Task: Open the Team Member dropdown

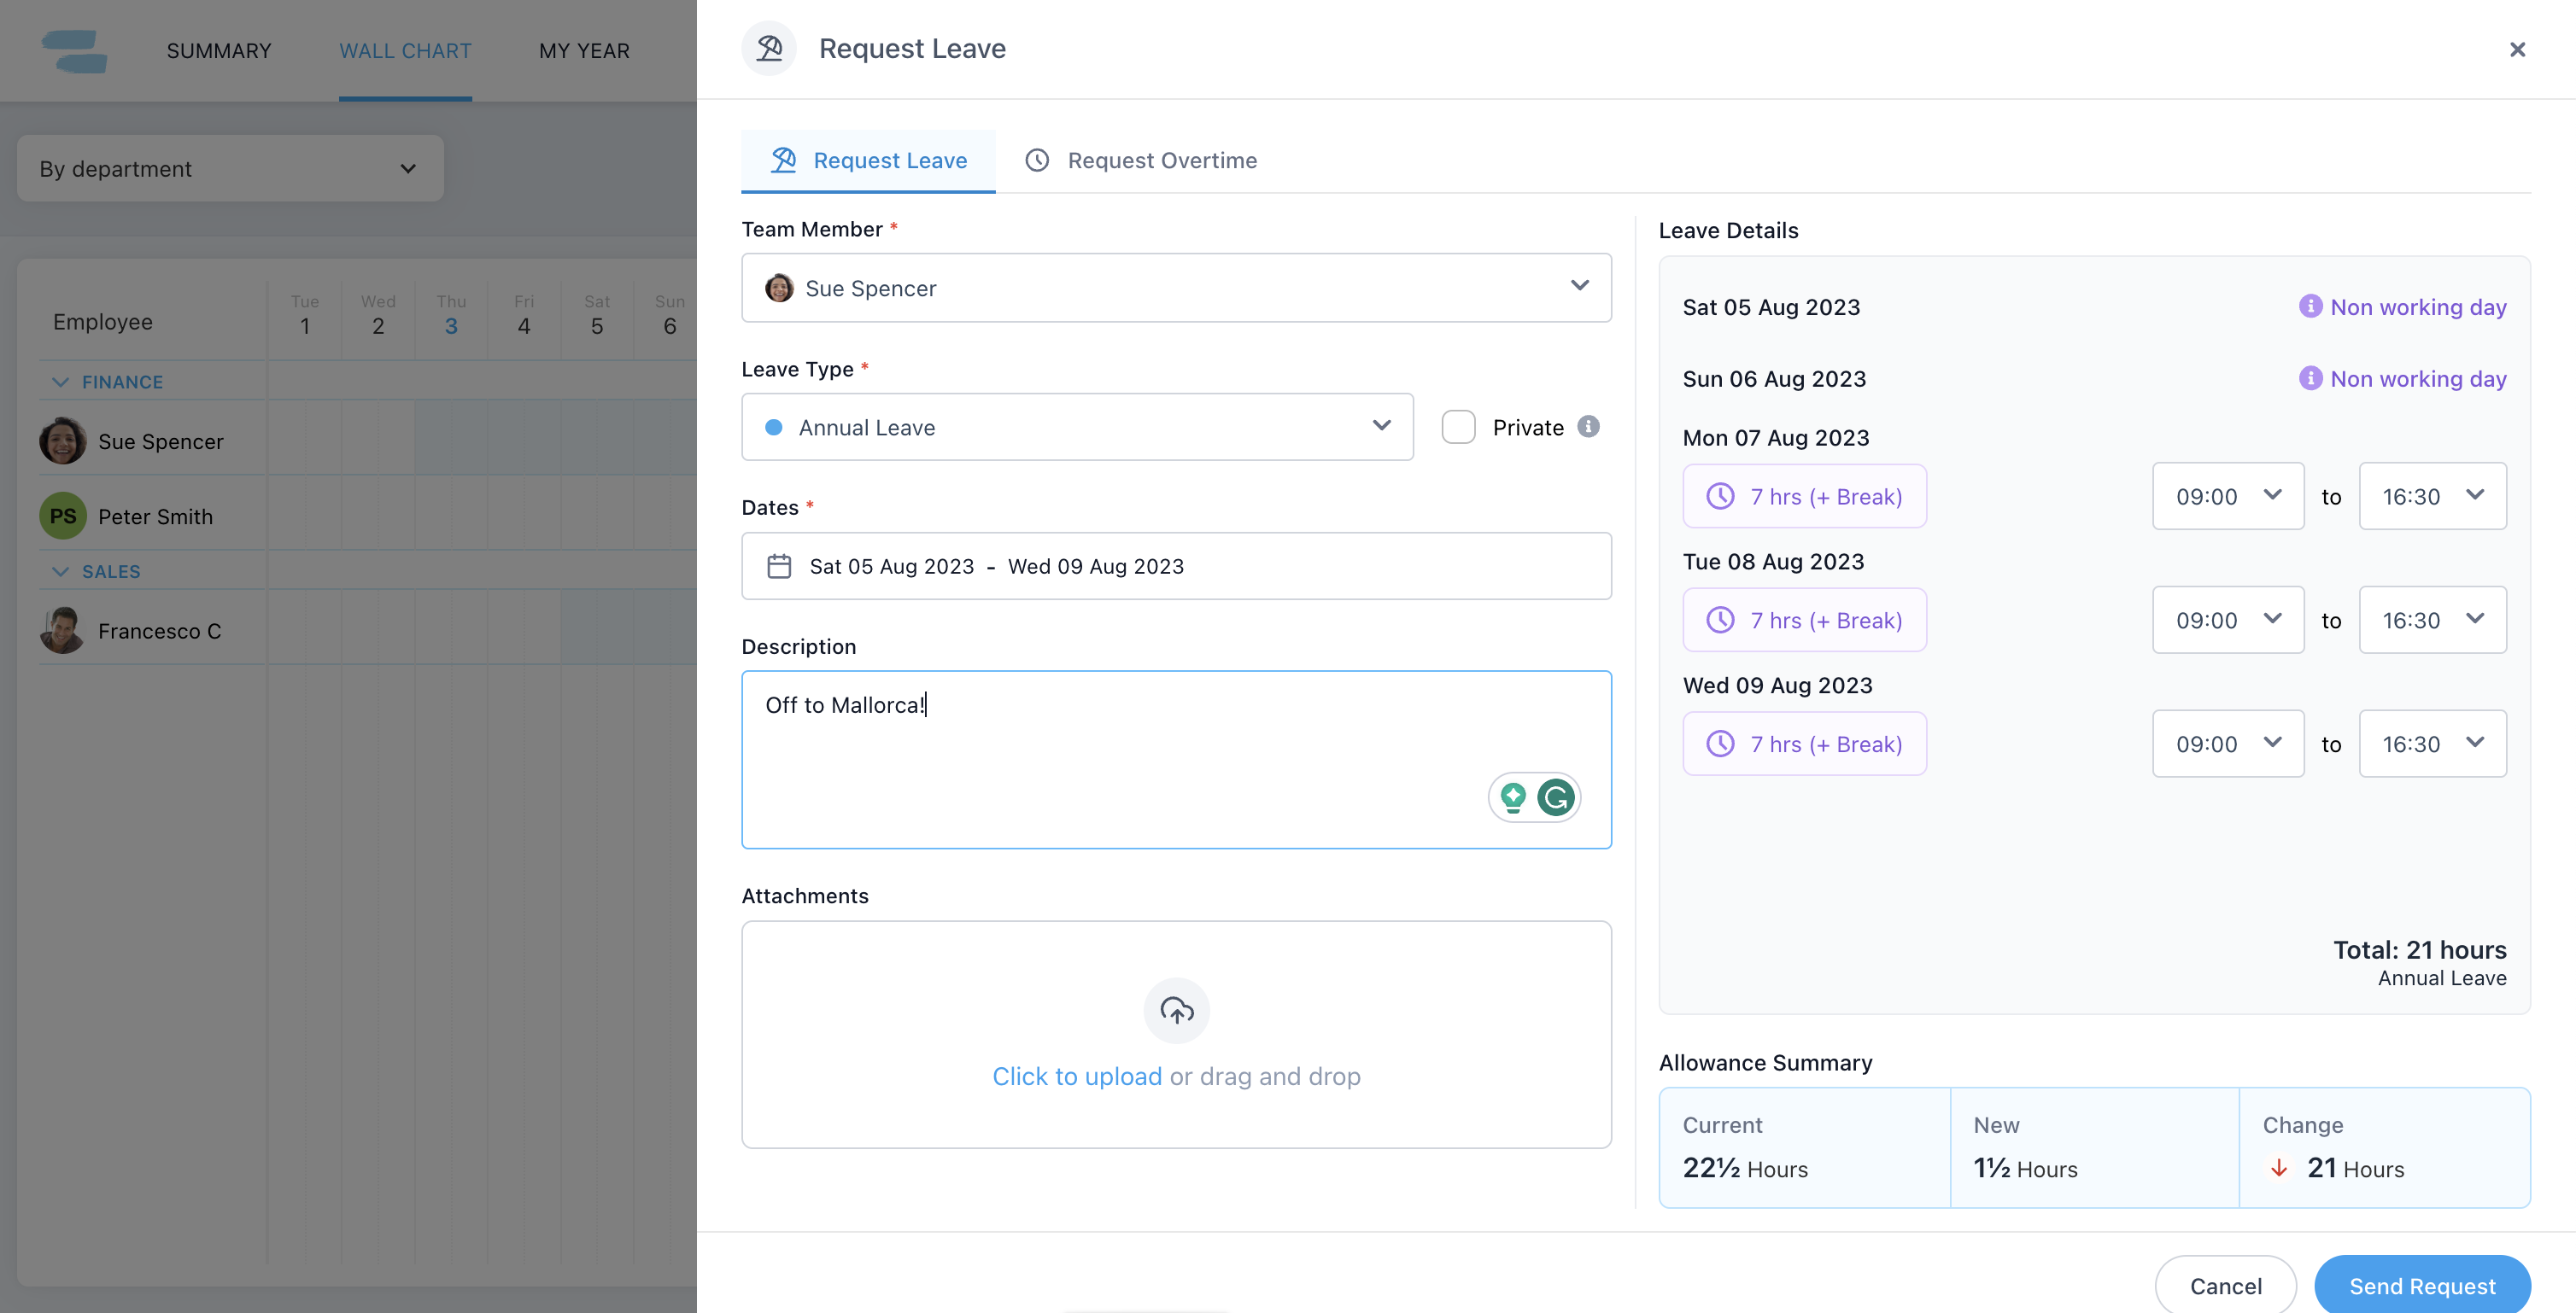Action: click(1176, 288)
